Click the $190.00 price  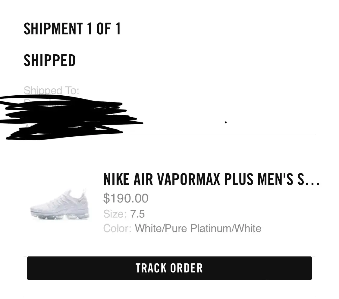[x=126, y=199]
